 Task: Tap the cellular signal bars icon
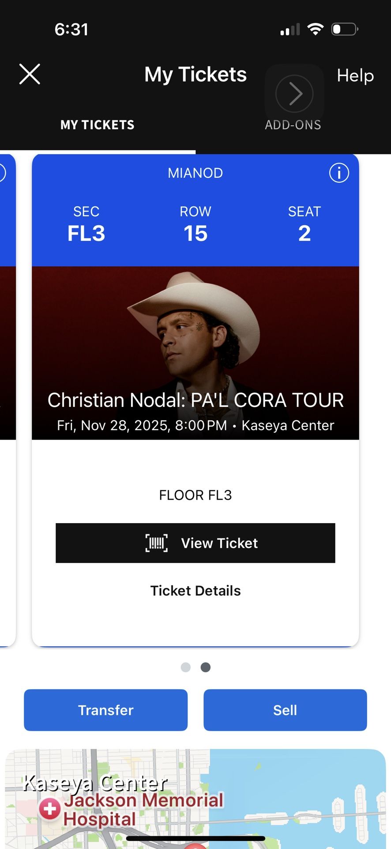click(x=289, y=28)
